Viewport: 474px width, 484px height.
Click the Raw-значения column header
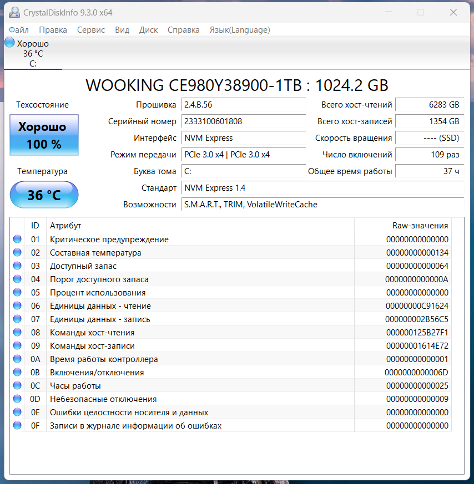[x=403, y=226]
